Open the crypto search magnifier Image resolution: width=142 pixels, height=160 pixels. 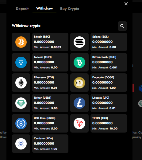122,26
